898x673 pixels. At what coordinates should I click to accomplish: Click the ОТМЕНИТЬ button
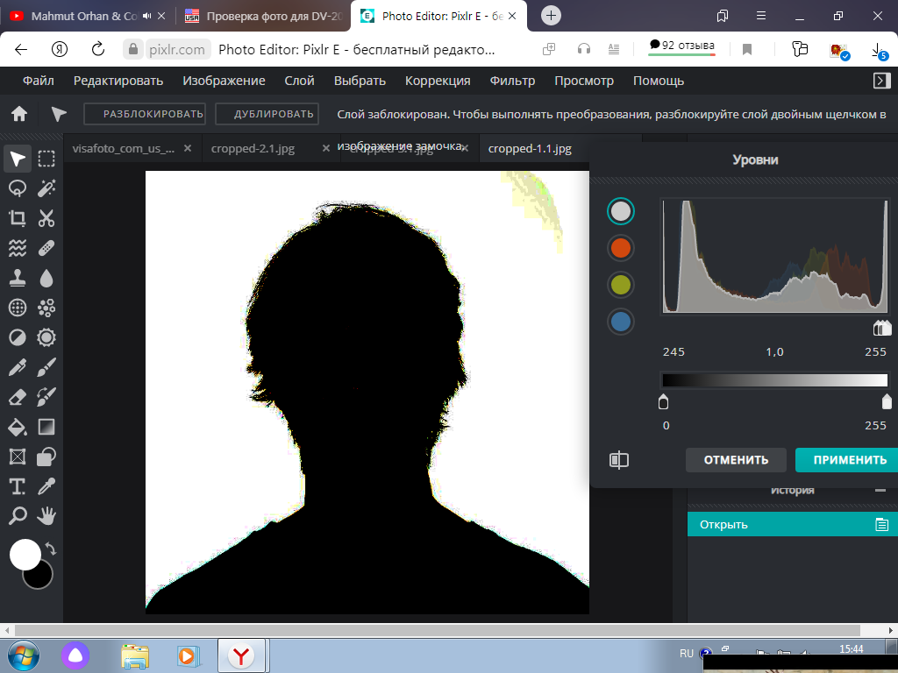point(736,459)
